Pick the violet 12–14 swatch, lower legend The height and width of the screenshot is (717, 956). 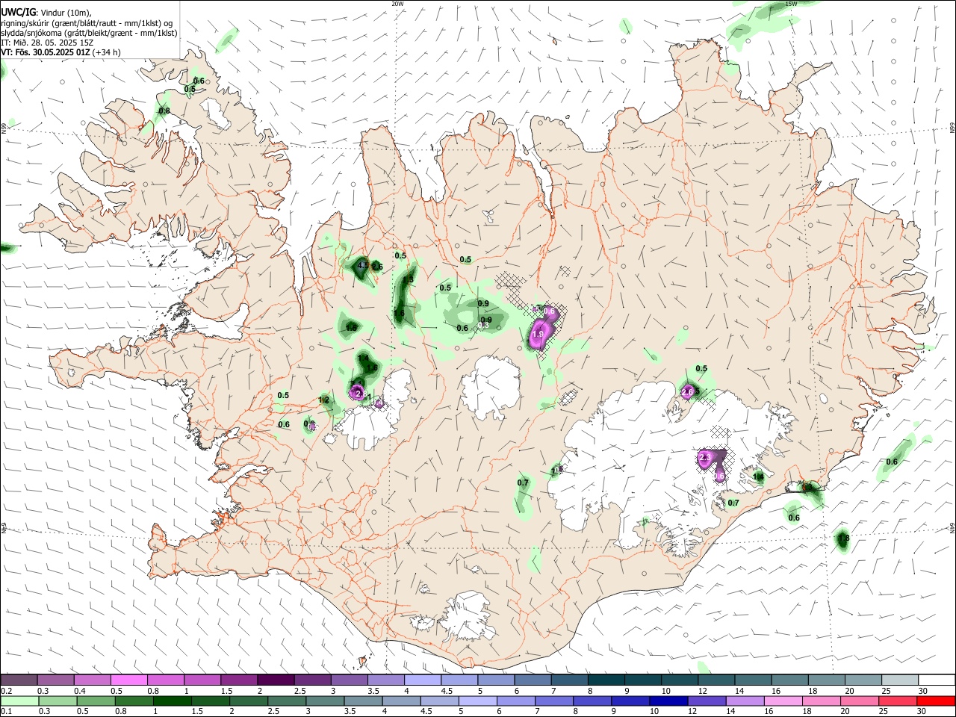[708, 701]
